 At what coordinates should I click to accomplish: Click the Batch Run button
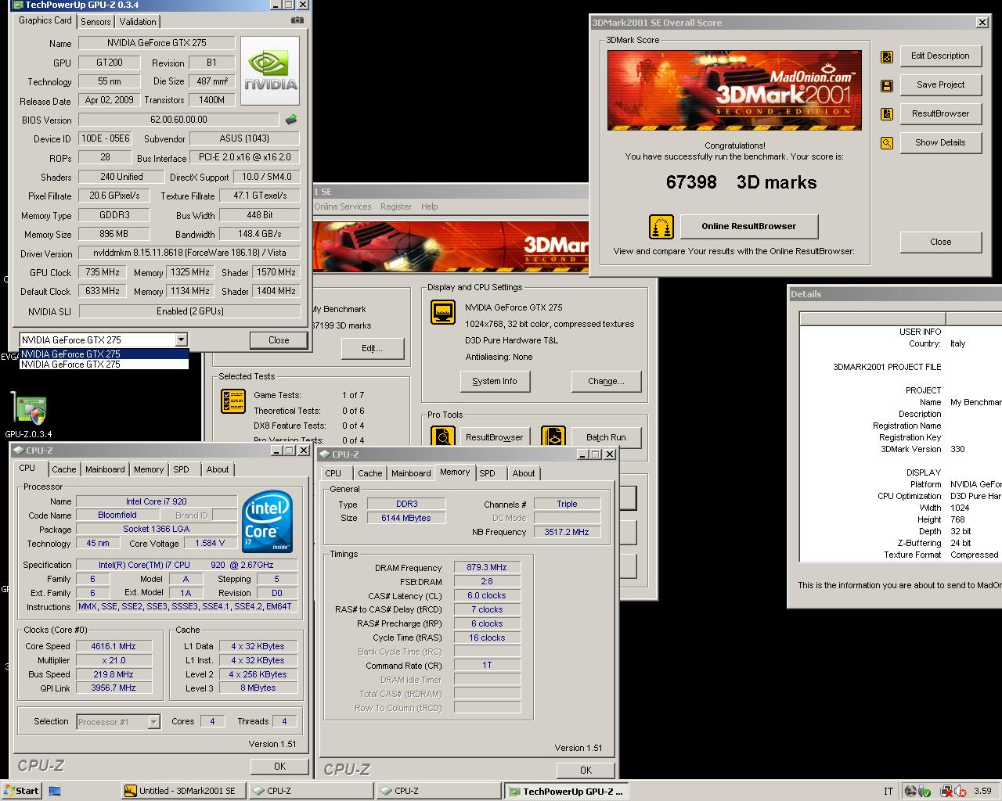(606, 437)
